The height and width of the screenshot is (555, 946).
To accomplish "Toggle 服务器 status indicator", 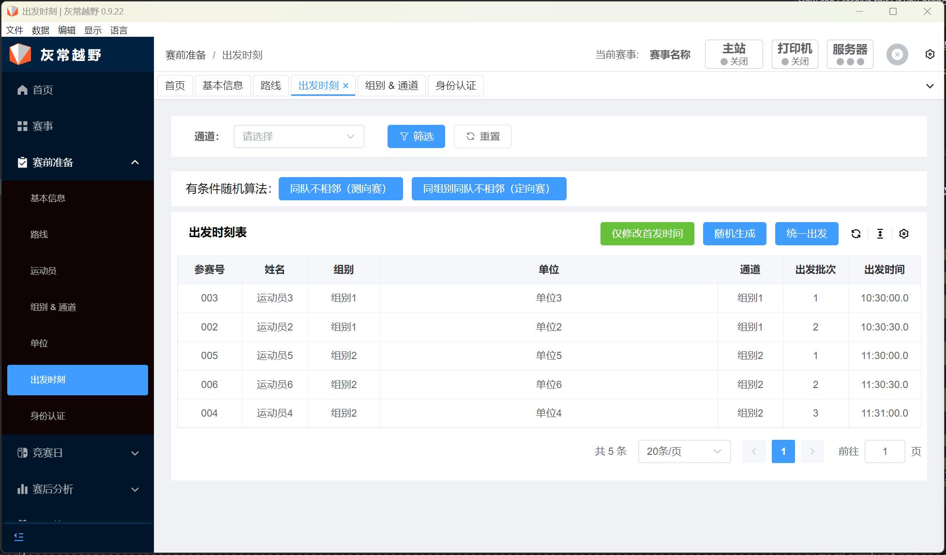I will tap(850, 54).
